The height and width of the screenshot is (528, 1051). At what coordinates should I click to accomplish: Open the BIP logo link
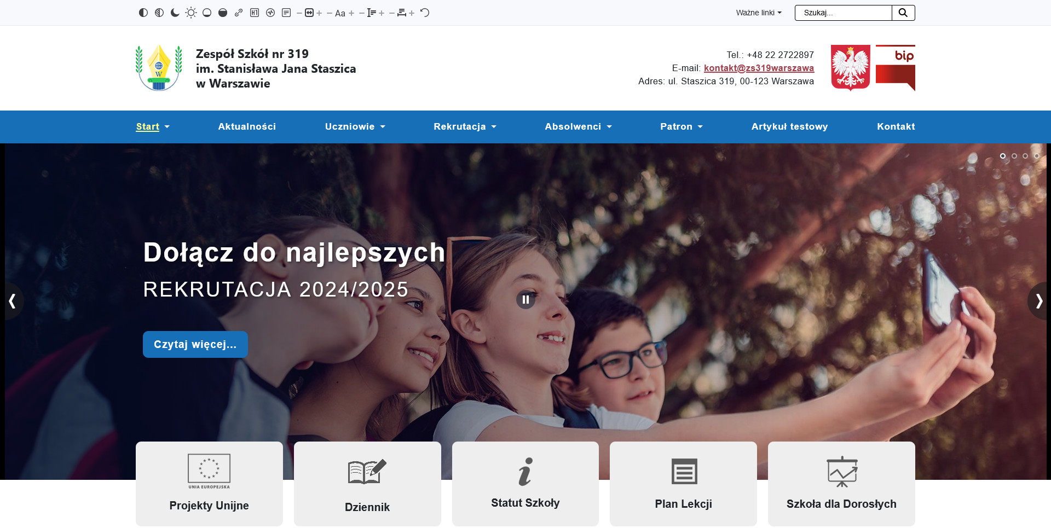click(x=895, y=68)
